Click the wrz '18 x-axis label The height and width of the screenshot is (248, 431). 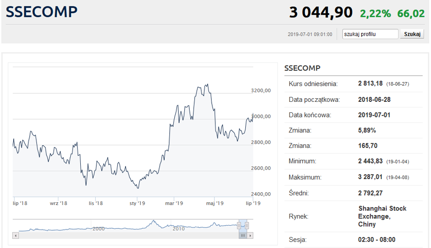click(x=58, y=203)
